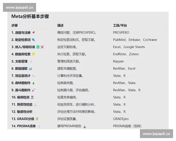Click the tool cell GRADEpro
This screenshot has height=141, width=176.
[121, 119]
